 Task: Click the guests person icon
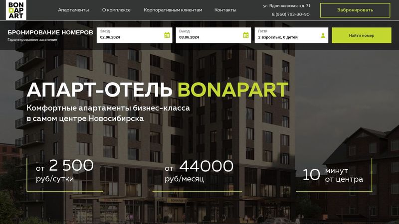(323, 35)
